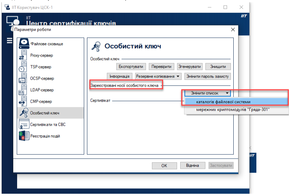Image resolution: width=292 pixels, height=196 pixels.
Task: Click the Зареєстровані носії особистого ключа label
Action: tap(124, 86)
